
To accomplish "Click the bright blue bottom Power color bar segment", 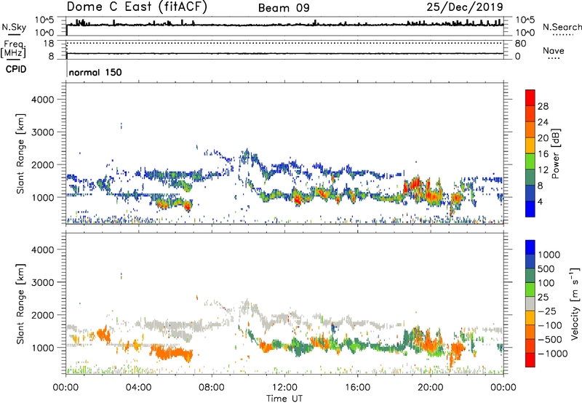I will [530, 209].
